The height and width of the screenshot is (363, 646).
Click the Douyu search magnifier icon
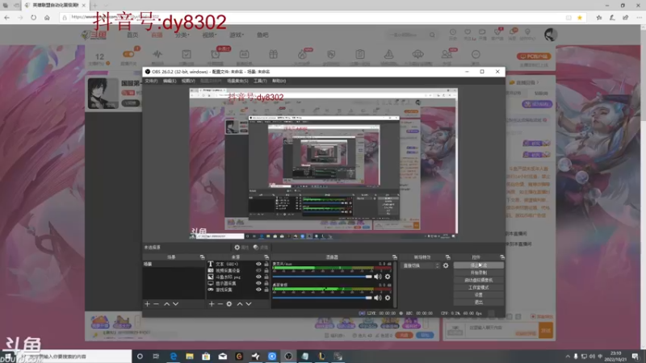click(432, 35)
